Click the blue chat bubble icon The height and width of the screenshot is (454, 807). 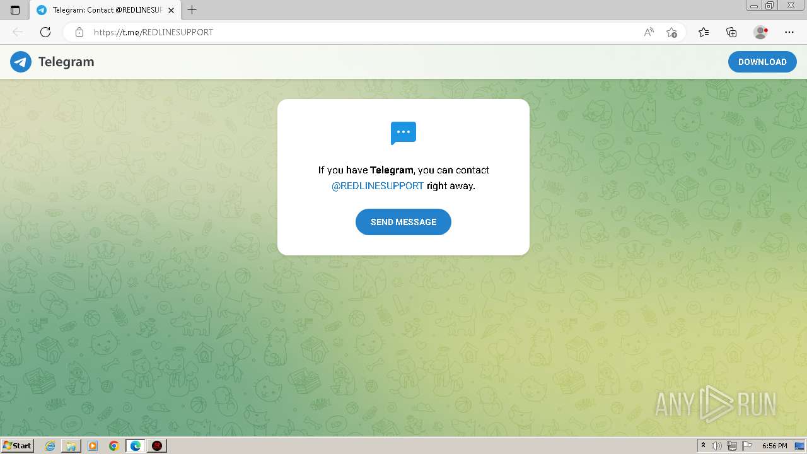point(403,133)
